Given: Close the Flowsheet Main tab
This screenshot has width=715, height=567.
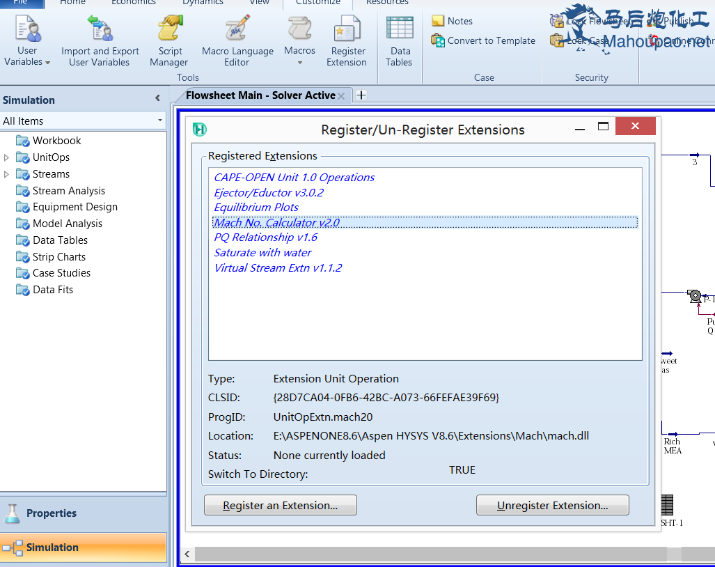Looking at the screenshot, I should tap(341, 96).
